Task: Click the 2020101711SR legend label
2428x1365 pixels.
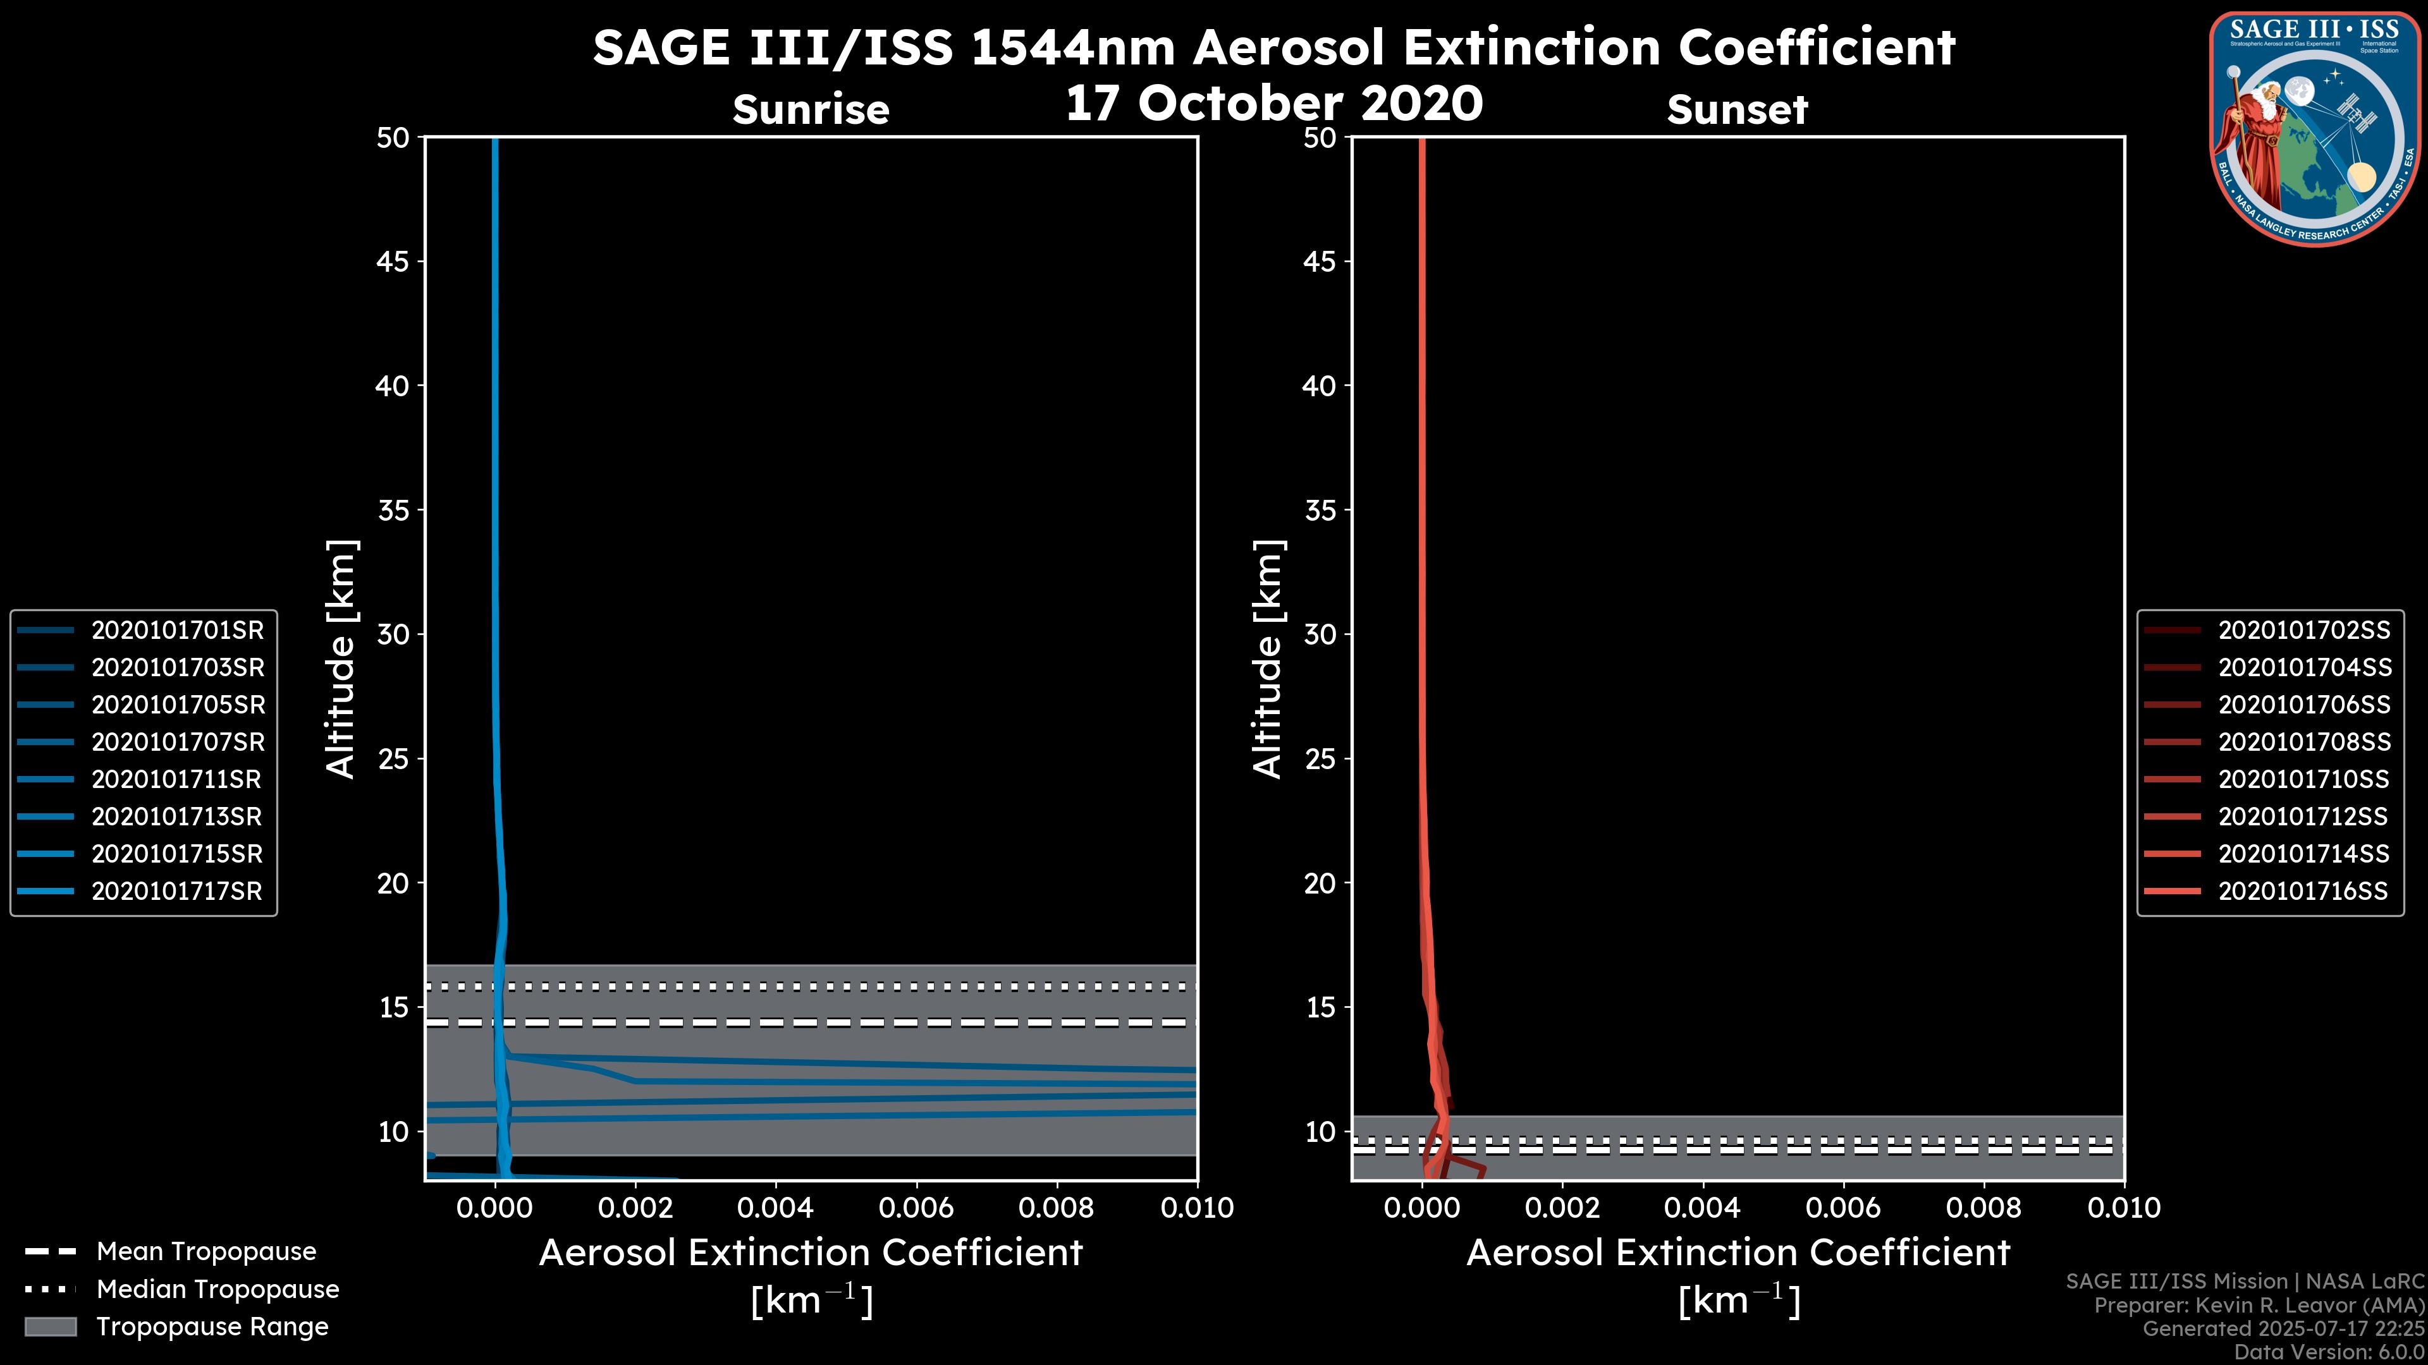Action: tap(176, 779)
